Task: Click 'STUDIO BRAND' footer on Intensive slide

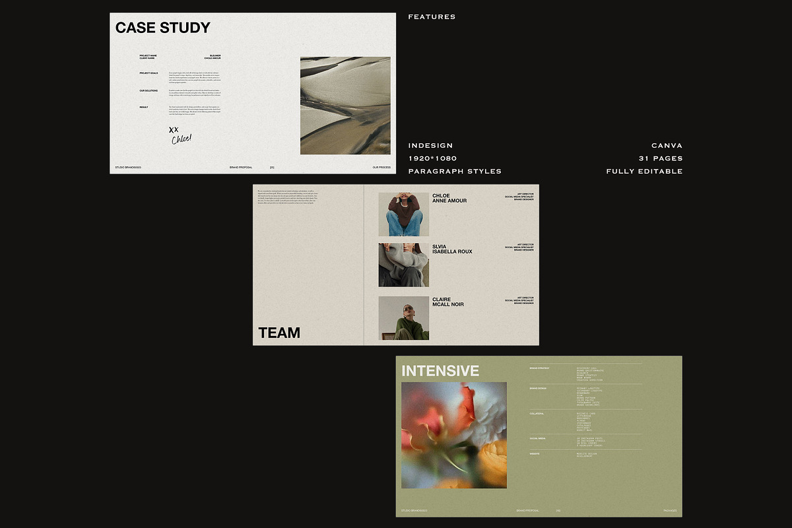Action: (x=414, y=511)
